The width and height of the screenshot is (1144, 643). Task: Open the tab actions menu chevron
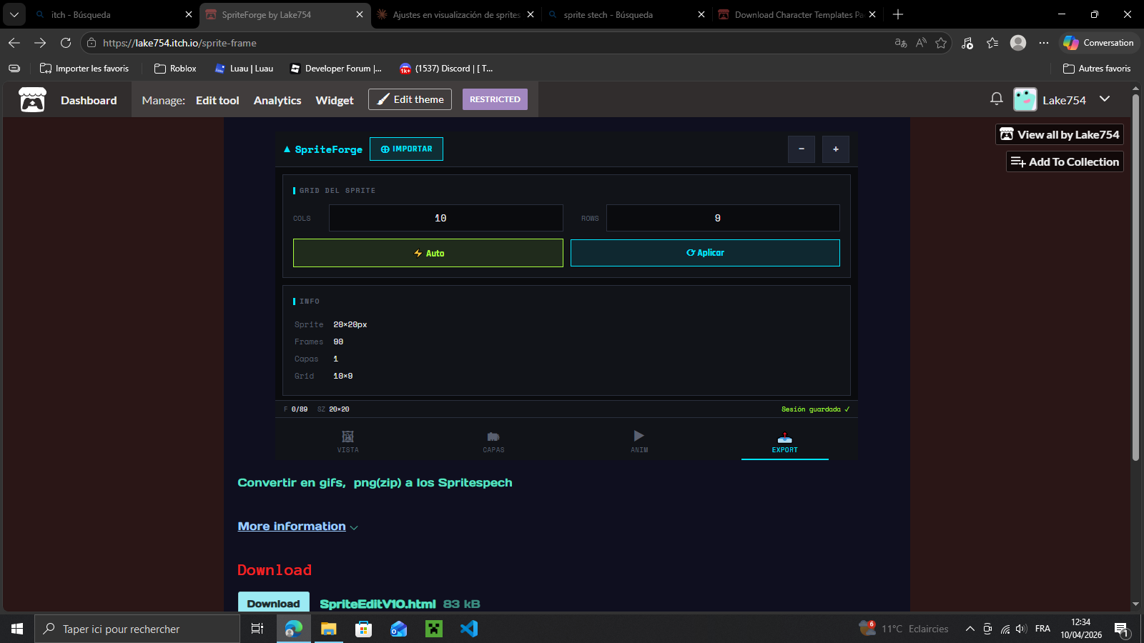14,14
